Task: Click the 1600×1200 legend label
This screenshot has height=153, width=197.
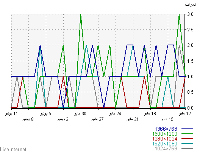Action: pyautogui.click(x=165, y=134)
